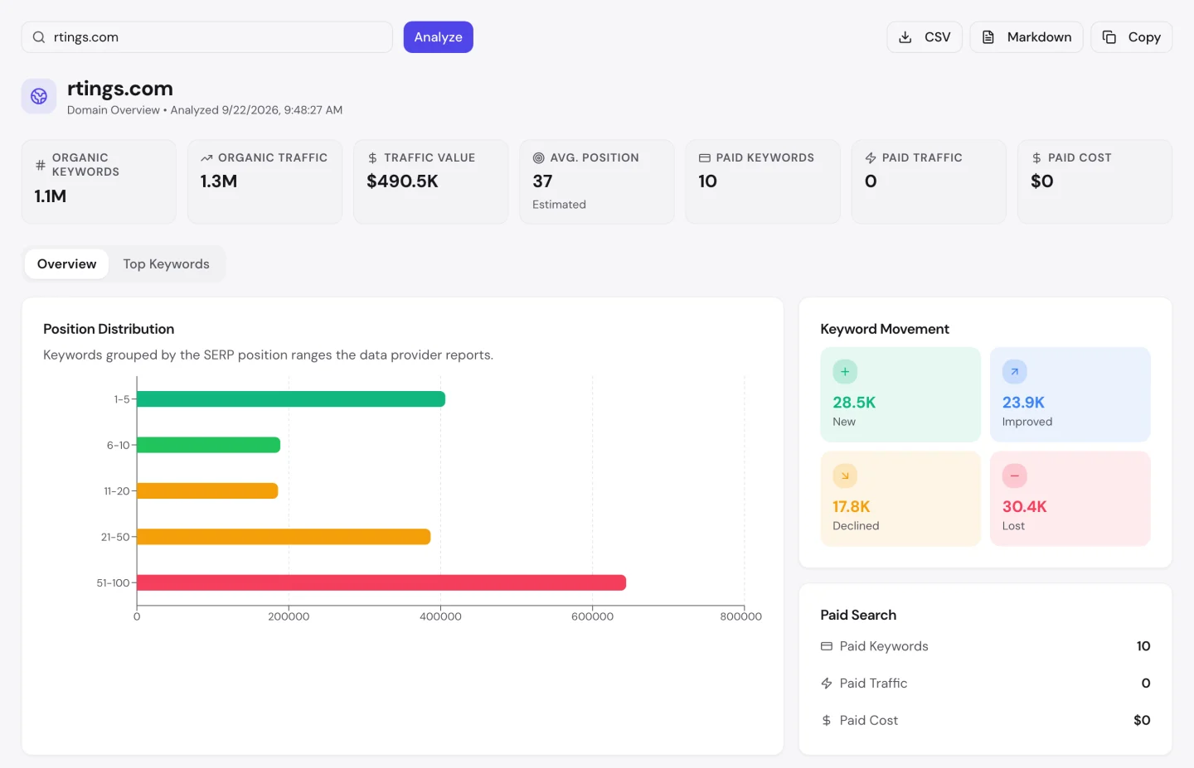
Task: Click the Traffic Value dollar icon
Action: pyautogui.click(x=372, y=157)
